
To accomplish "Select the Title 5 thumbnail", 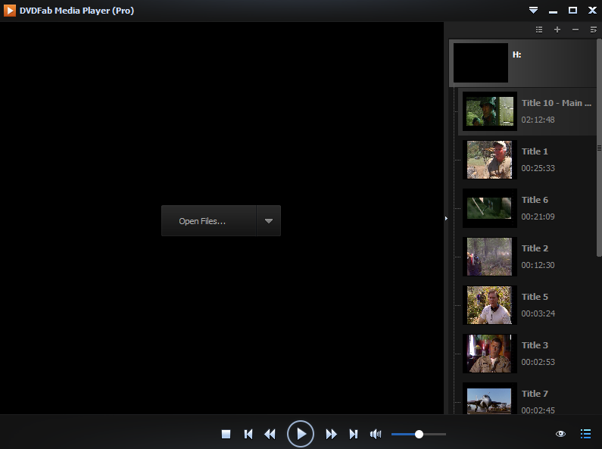I will [x=489, y=305].
